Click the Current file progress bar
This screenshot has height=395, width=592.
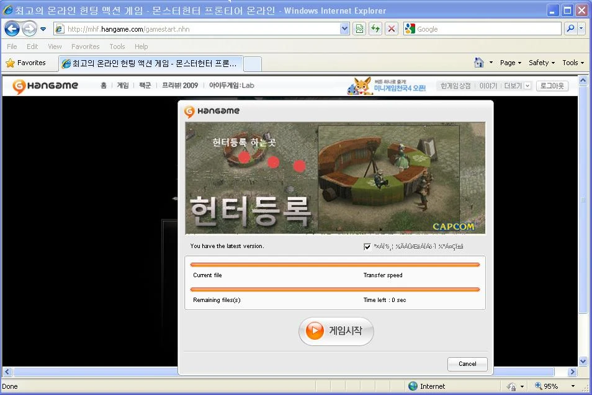pyautogui.click(x=335, y=265)
